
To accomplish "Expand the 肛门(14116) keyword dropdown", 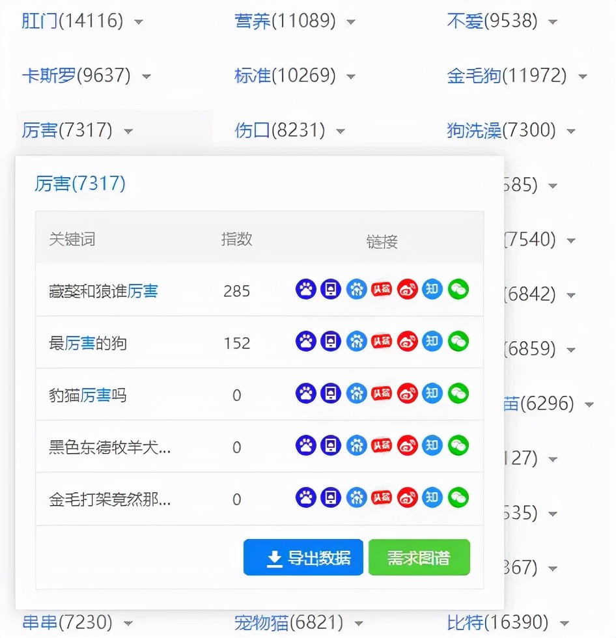I will click(138, 21).
